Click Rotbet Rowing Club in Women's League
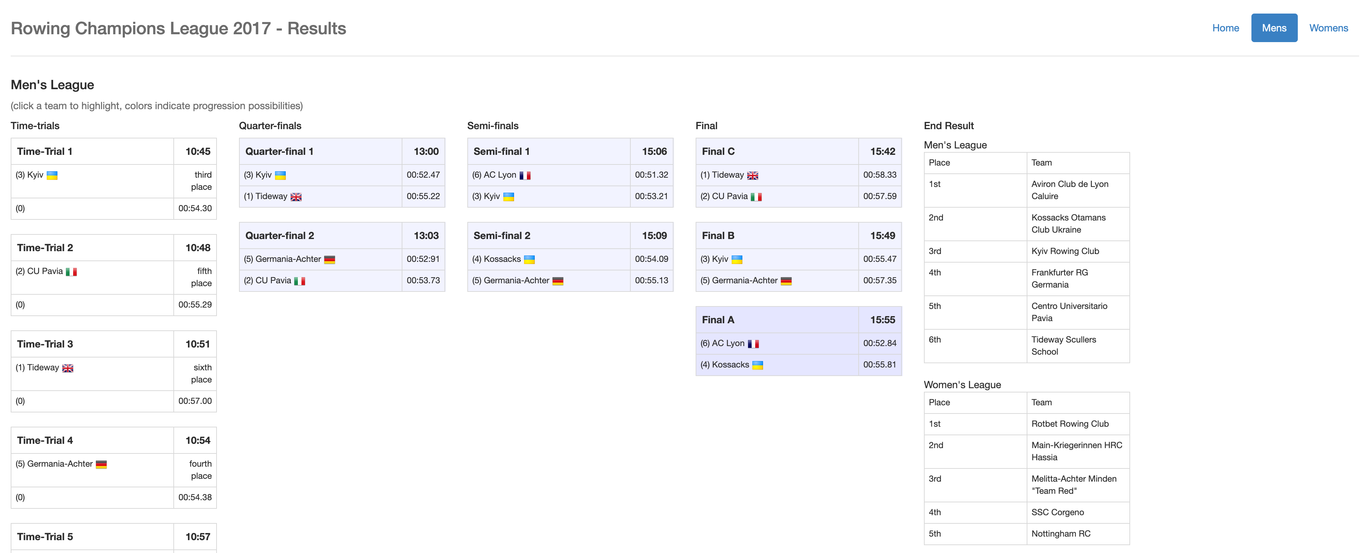1367x553 pixels. pos(1070,424)
